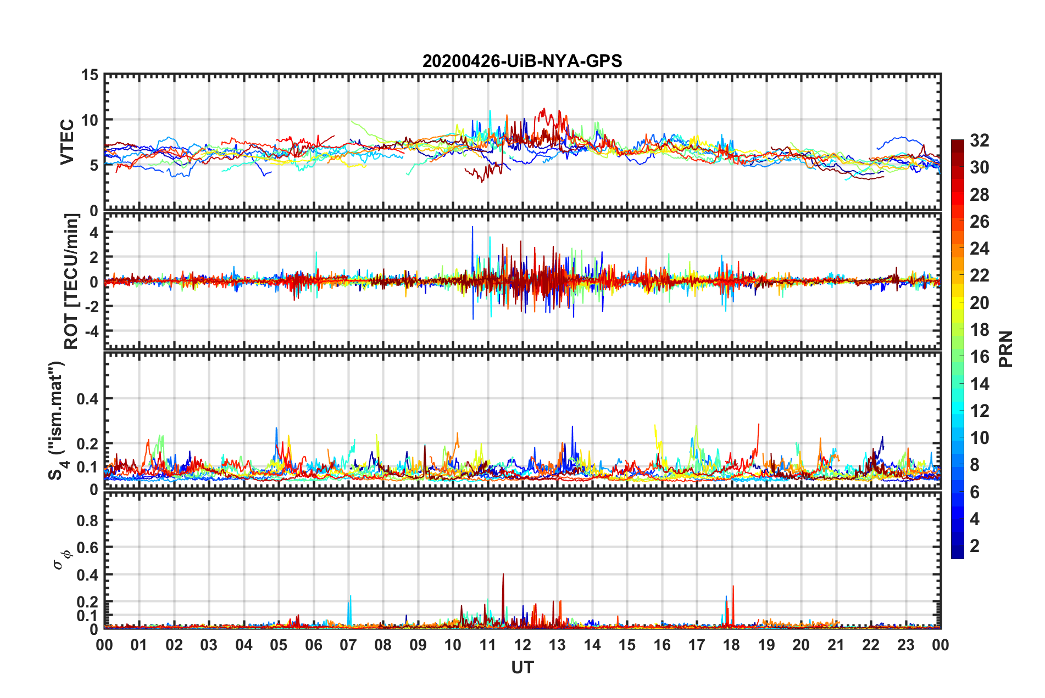1045x698 pixels.
Task: Click x-axis hour label 21
Action: tap(836, 645)
